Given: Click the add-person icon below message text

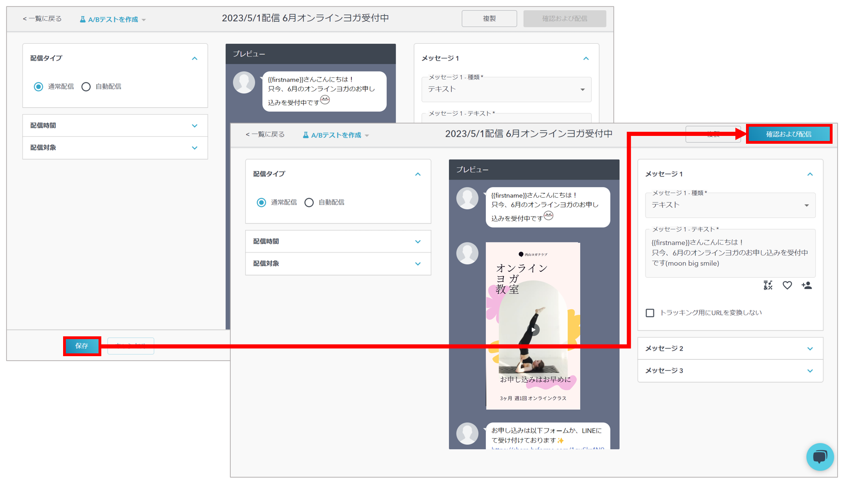Looking at the screenshot, I should [806, 286].
